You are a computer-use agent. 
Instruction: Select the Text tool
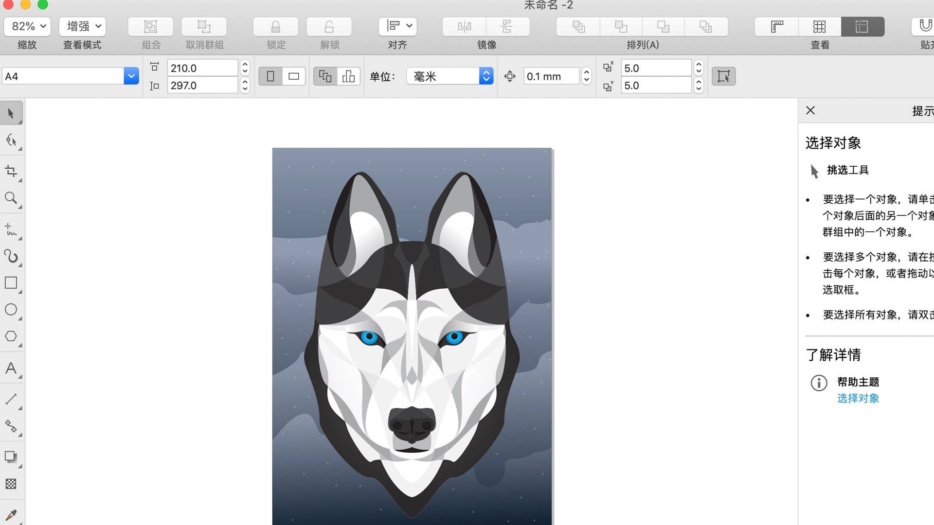pos(11,368)
